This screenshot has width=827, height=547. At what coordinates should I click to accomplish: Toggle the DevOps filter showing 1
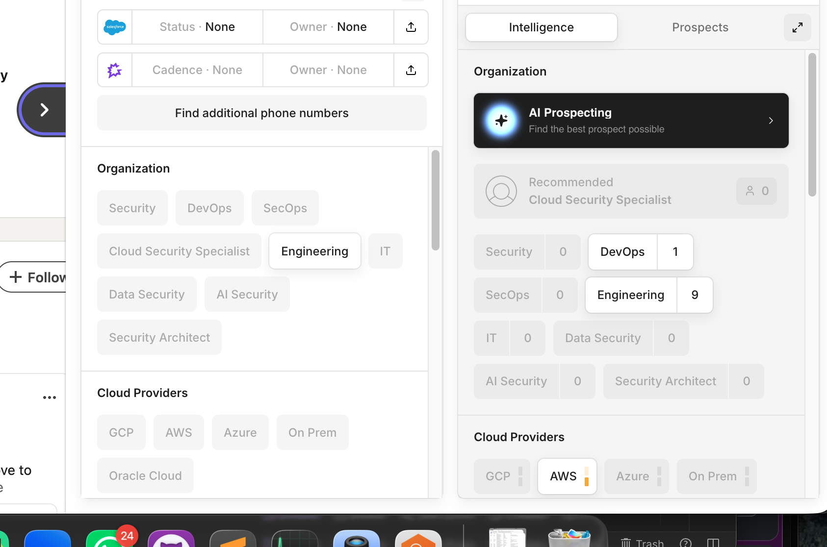(640, 252)
